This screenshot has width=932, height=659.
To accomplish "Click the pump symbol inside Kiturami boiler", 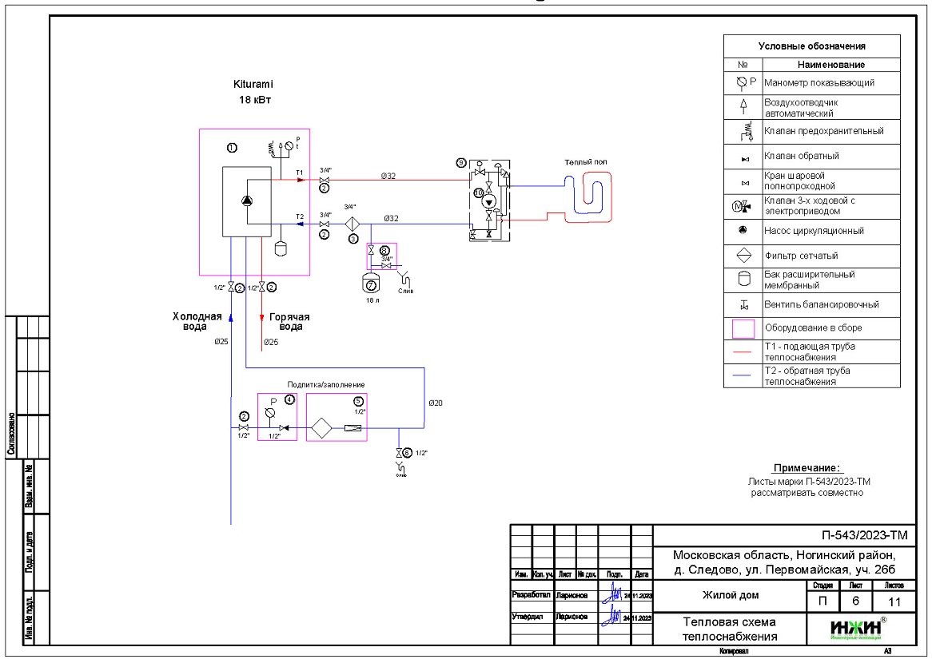I will (x=247, y=201).
